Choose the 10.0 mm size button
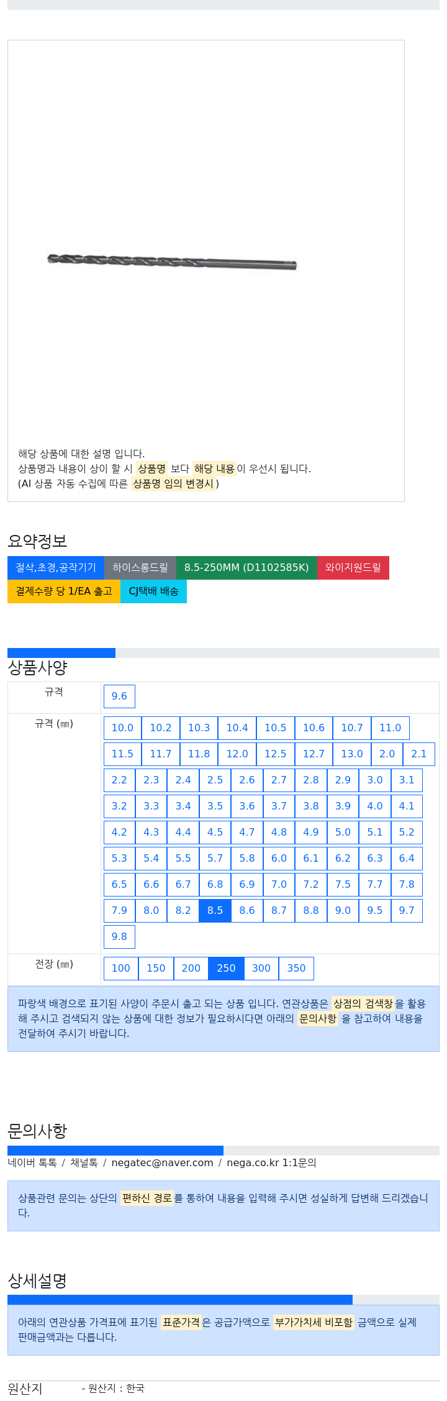The width and height of the screenshot is (447, 1401). (x=122, y=728)
